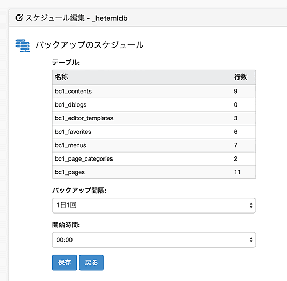
Task: Click row count 11 for bc1_pages
Action: pos(237,172)
